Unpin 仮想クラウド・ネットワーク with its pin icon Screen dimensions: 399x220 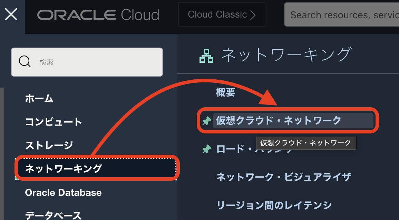[x=206, y=121]
